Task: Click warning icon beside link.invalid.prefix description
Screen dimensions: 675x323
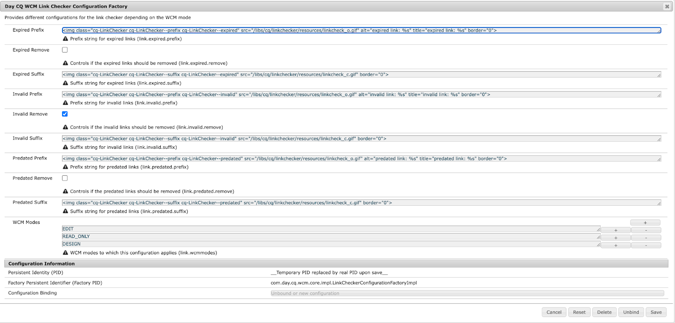Action: point(65,103)
